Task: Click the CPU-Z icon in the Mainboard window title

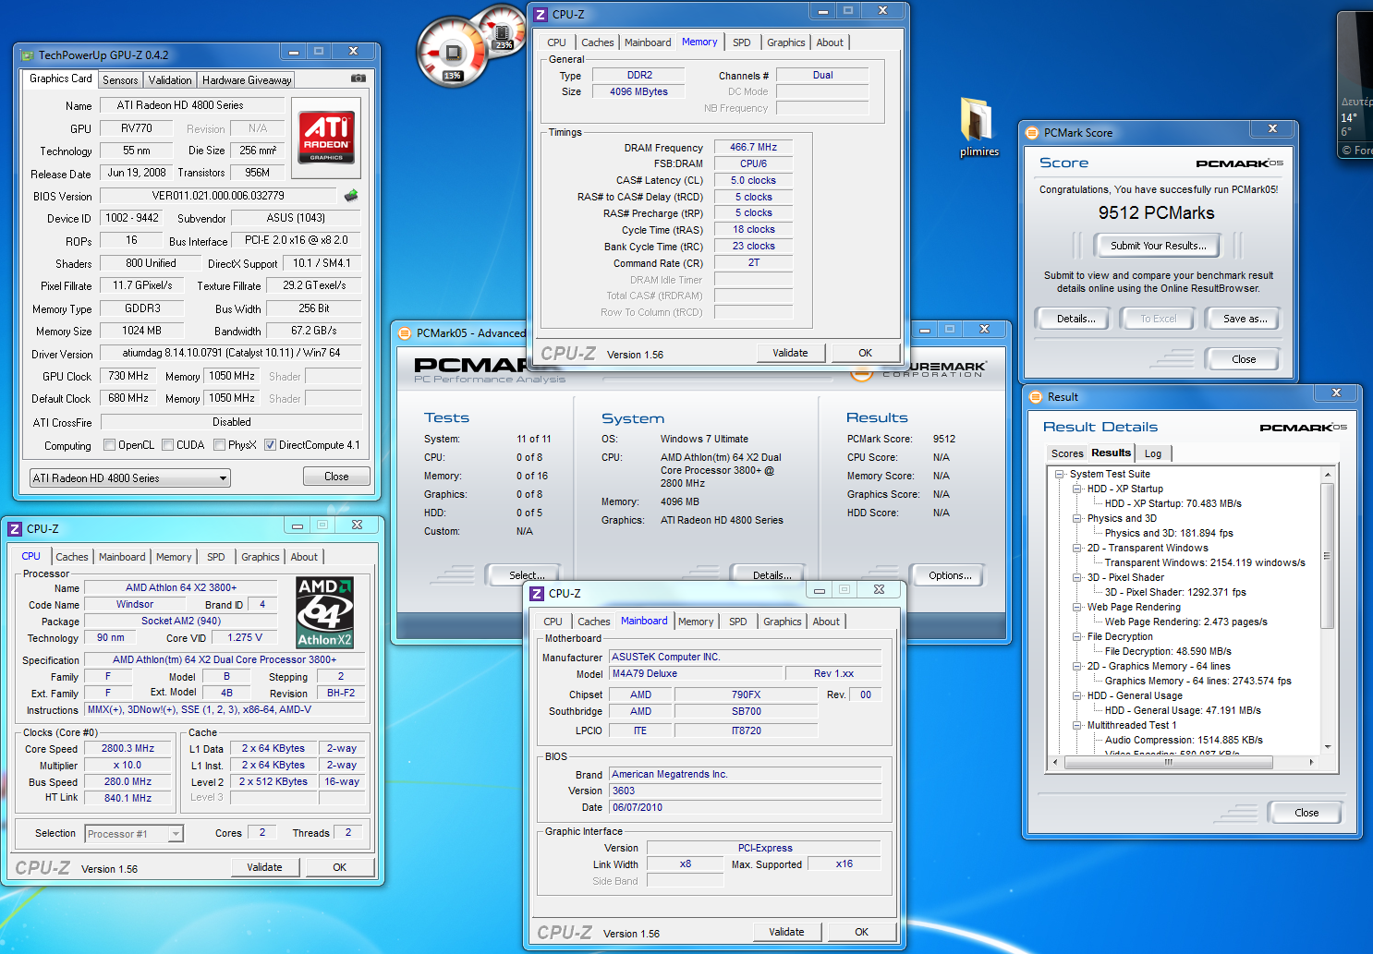Action: click(537, 593)
